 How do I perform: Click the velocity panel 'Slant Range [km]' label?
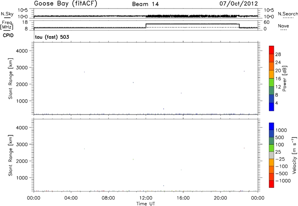pyautogui.click(x=10, y=155)
